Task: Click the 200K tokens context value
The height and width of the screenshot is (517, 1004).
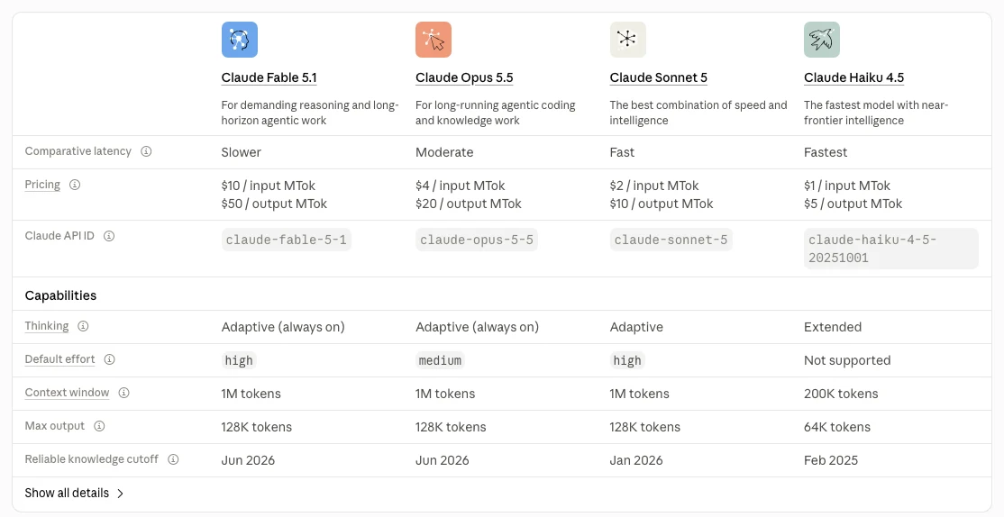Action: tap(841, 394)
